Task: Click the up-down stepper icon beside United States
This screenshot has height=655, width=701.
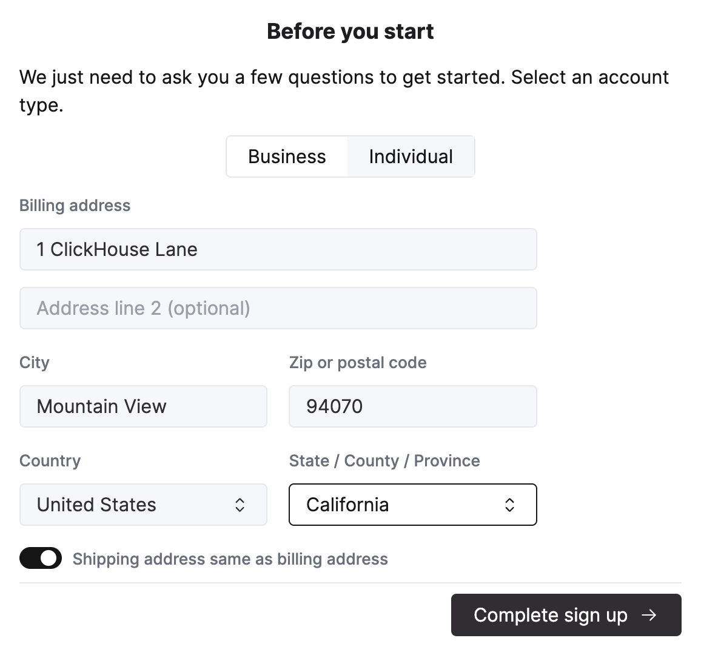Action: coord(240,505)
